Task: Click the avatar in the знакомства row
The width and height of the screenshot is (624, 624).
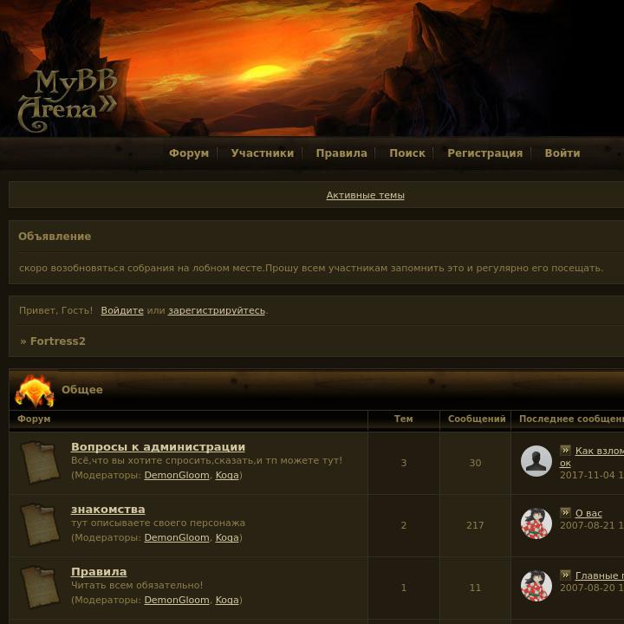Action: pyautogui.click(x=536, y=523)
